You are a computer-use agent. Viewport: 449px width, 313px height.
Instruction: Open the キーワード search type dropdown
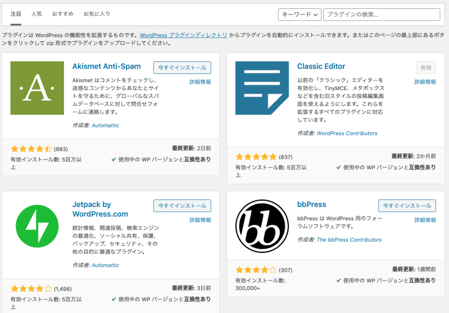299,14
